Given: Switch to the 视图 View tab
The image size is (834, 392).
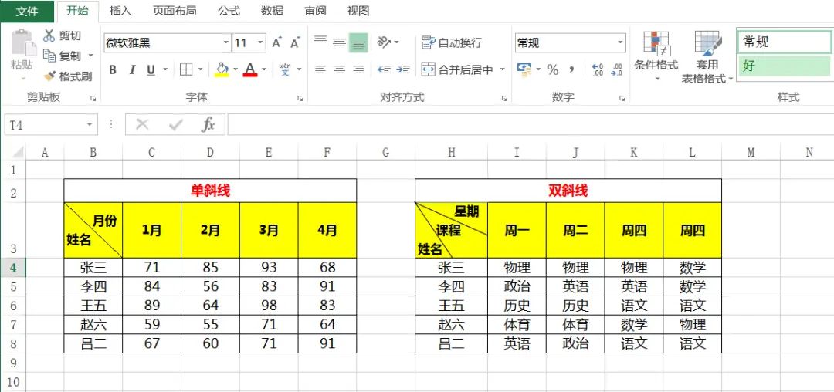Looking at the screenshot, I should click(358, 11).
